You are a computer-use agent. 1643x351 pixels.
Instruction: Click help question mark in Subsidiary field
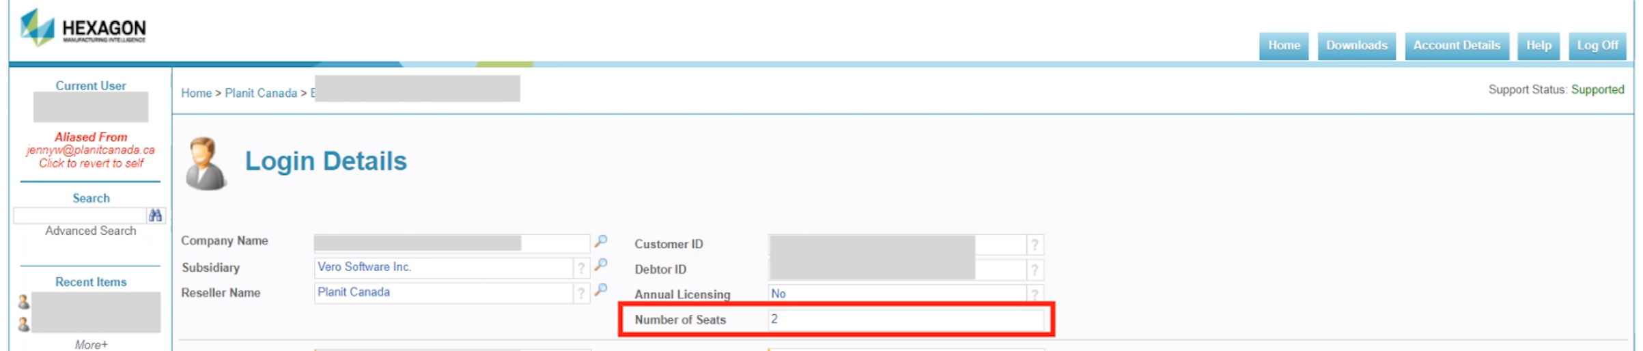[x=581, y=268]
